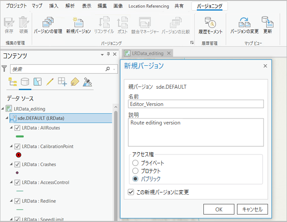
Task: Click Cancel (キャンセル) in the dialog
Action: pos(253,209)
